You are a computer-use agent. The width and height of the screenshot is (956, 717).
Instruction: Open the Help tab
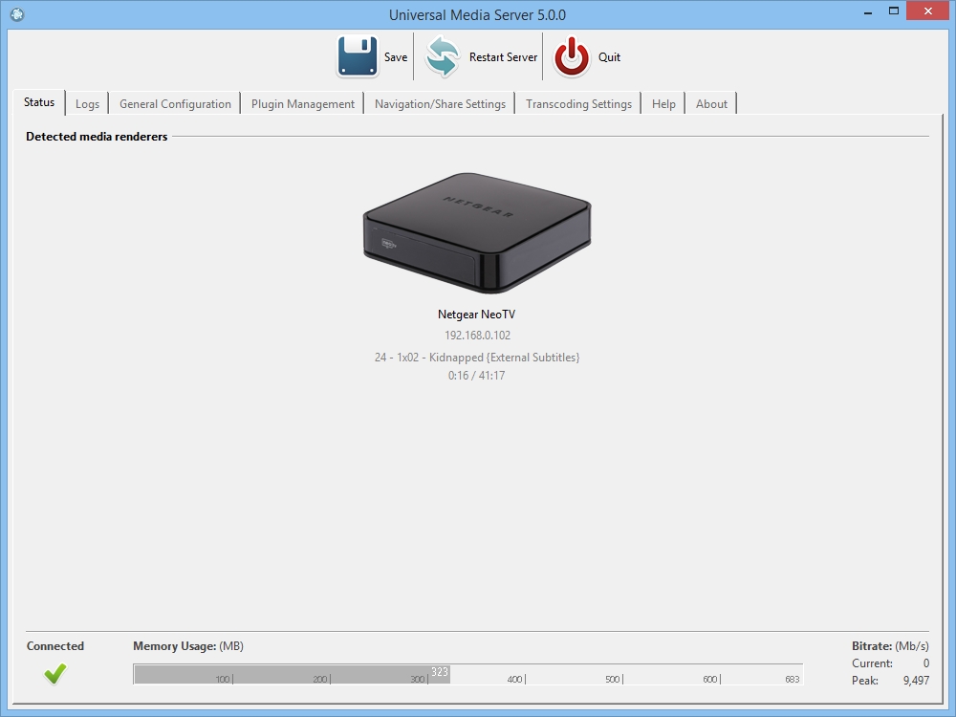tap(663, 103)
